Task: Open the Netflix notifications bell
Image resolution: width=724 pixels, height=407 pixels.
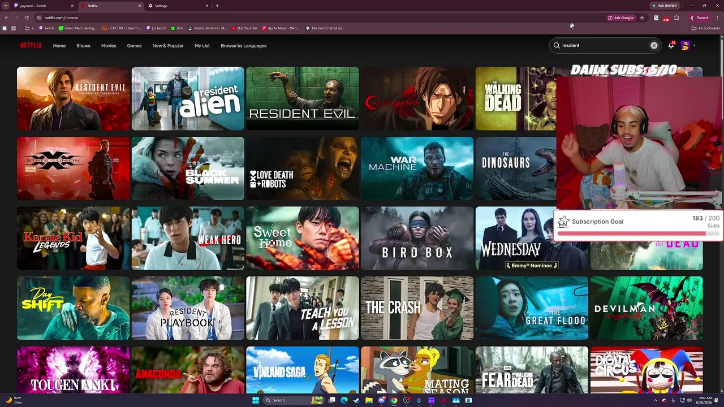Action: 671,45
